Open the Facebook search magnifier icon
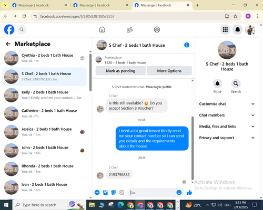This screenshot has width=263, height=210. (x=22, y=29)
